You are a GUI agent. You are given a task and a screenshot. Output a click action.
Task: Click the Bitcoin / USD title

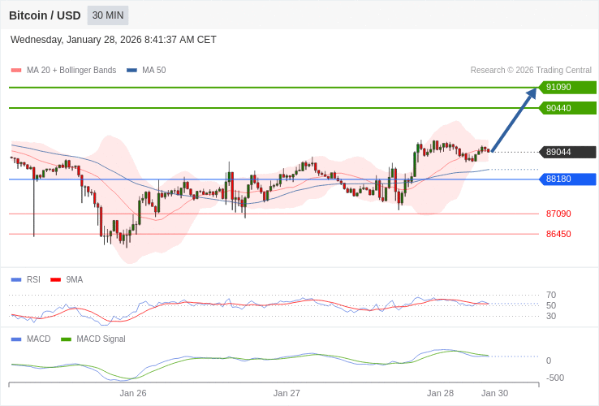pyautogui.click(x=45, y=15)
